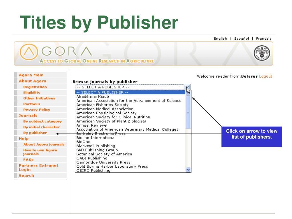Open Other Initiatives link
The height and width of the screenshot is (219, 292).
(x=39, y=98)
